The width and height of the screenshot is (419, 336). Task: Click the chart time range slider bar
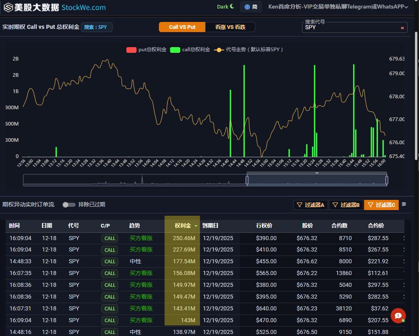[317, 180]
